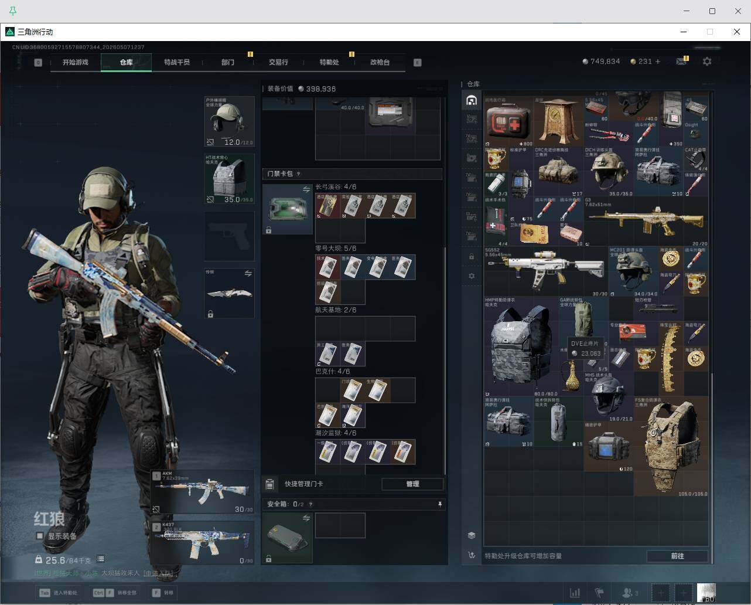The image size is (751, 605).
Task: Open the statistics bar chart icon
Action: (575, 593)
